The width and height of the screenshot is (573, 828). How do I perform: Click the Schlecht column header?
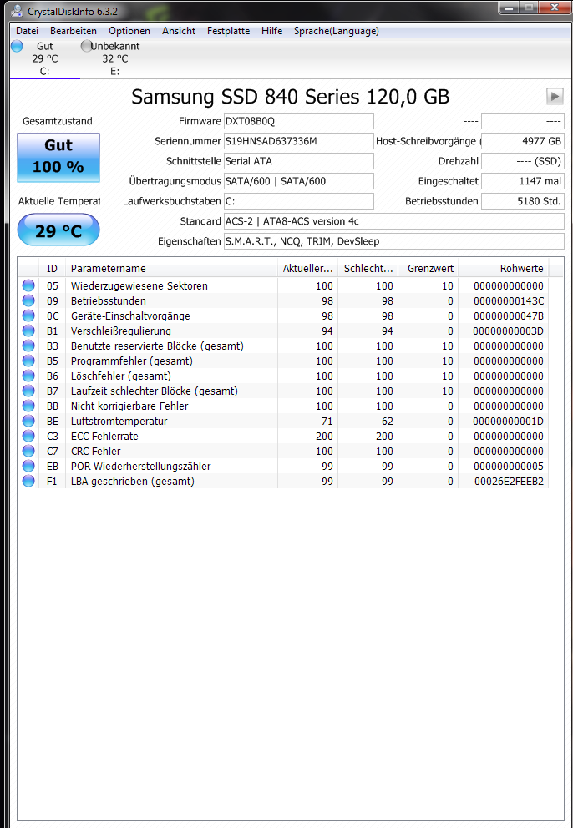[368, 268]
